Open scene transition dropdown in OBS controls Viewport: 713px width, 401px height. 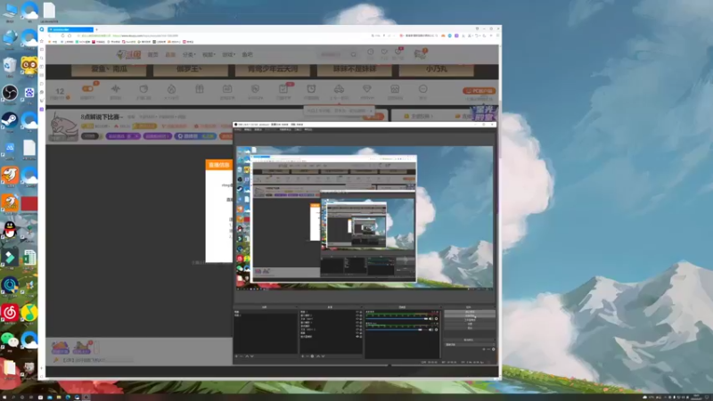(470, 345)
